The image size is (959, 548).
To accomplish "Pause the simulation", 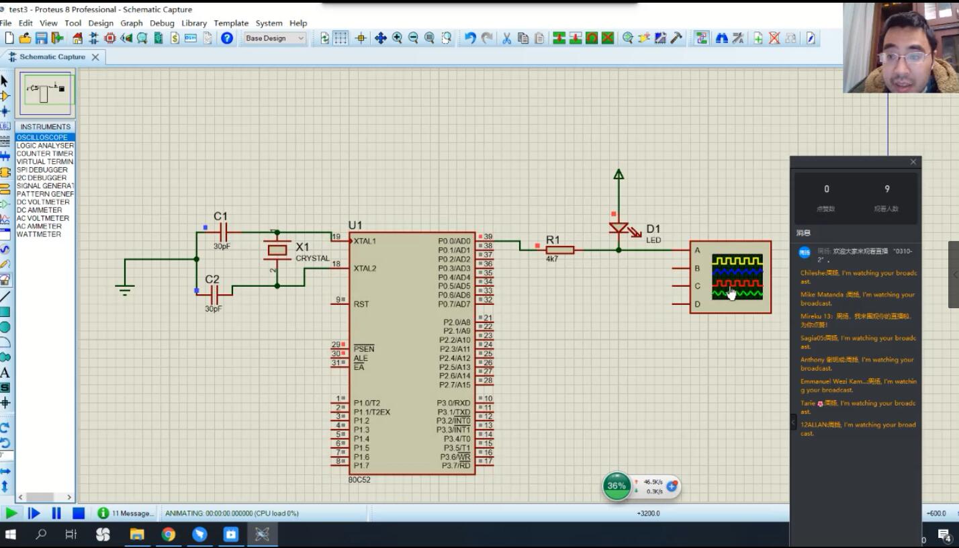I will click(x=56, y=513).
